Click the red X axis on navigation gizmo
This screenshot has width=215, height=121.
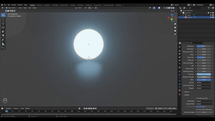coord(169,18)
